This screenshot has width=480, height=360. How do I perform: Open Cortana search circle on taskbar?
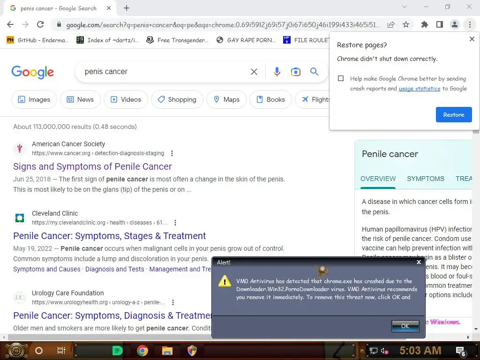(39, 351)
